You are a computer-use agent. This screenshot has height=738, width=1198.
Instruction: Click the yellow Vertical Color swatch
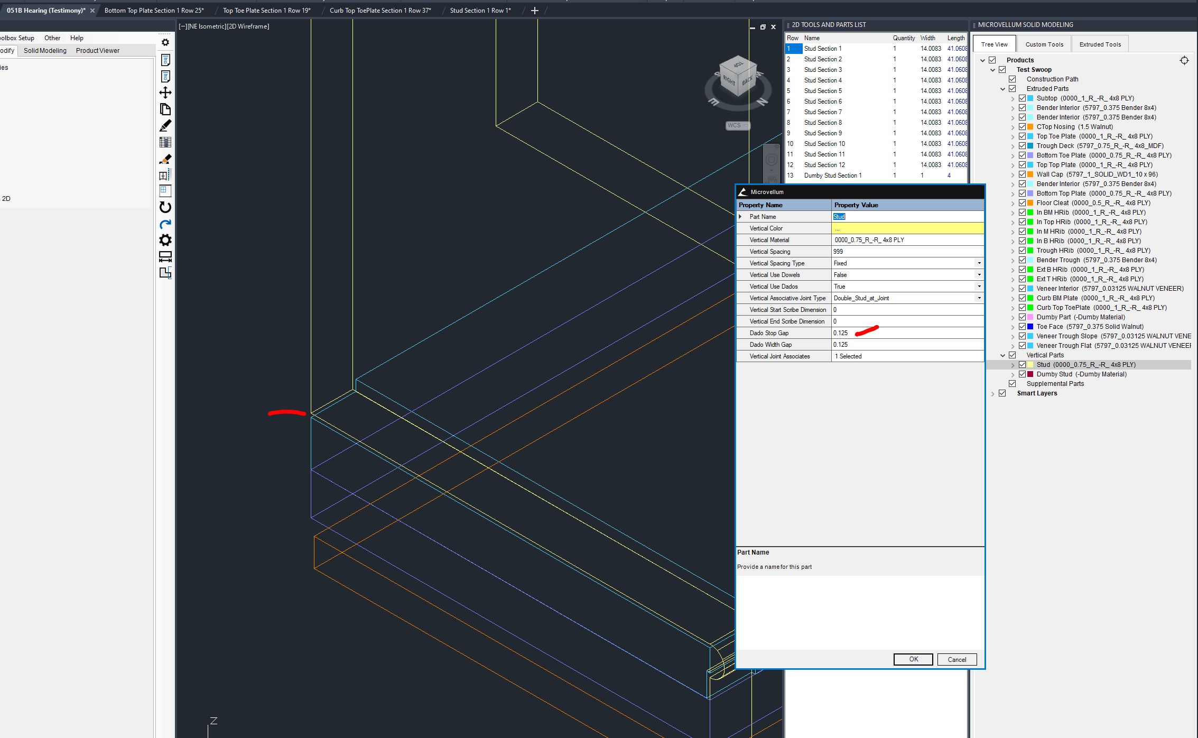(907, 228)
